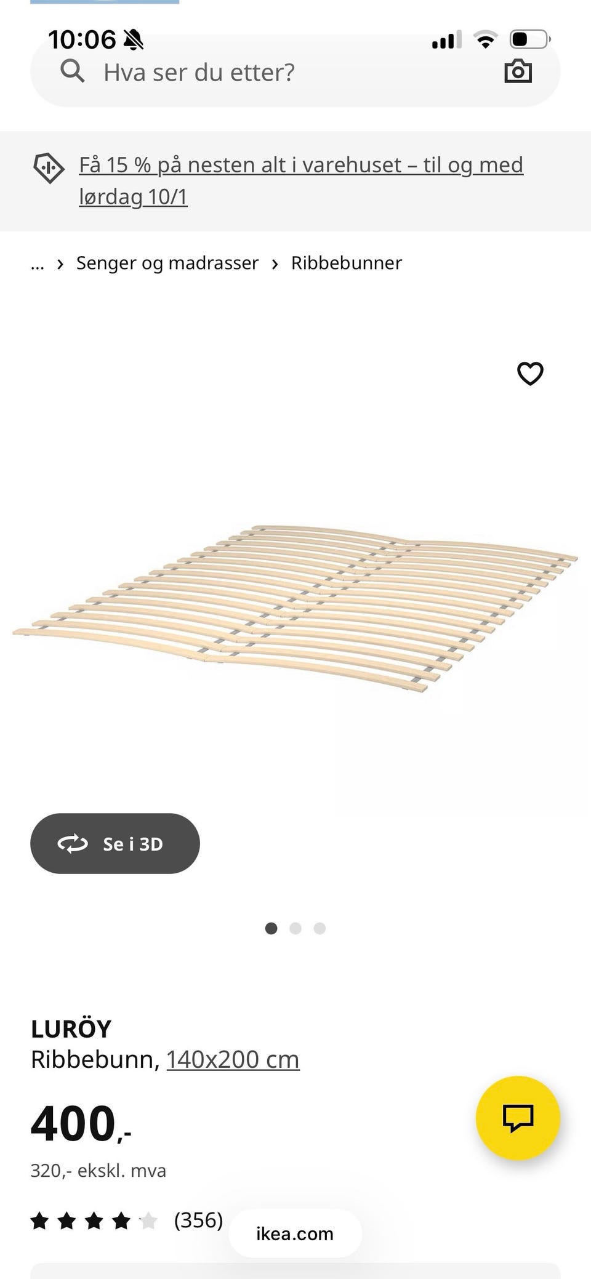Focus the Hva ser du etter search field
The image size is (591, 1279).
click(295, 72)
